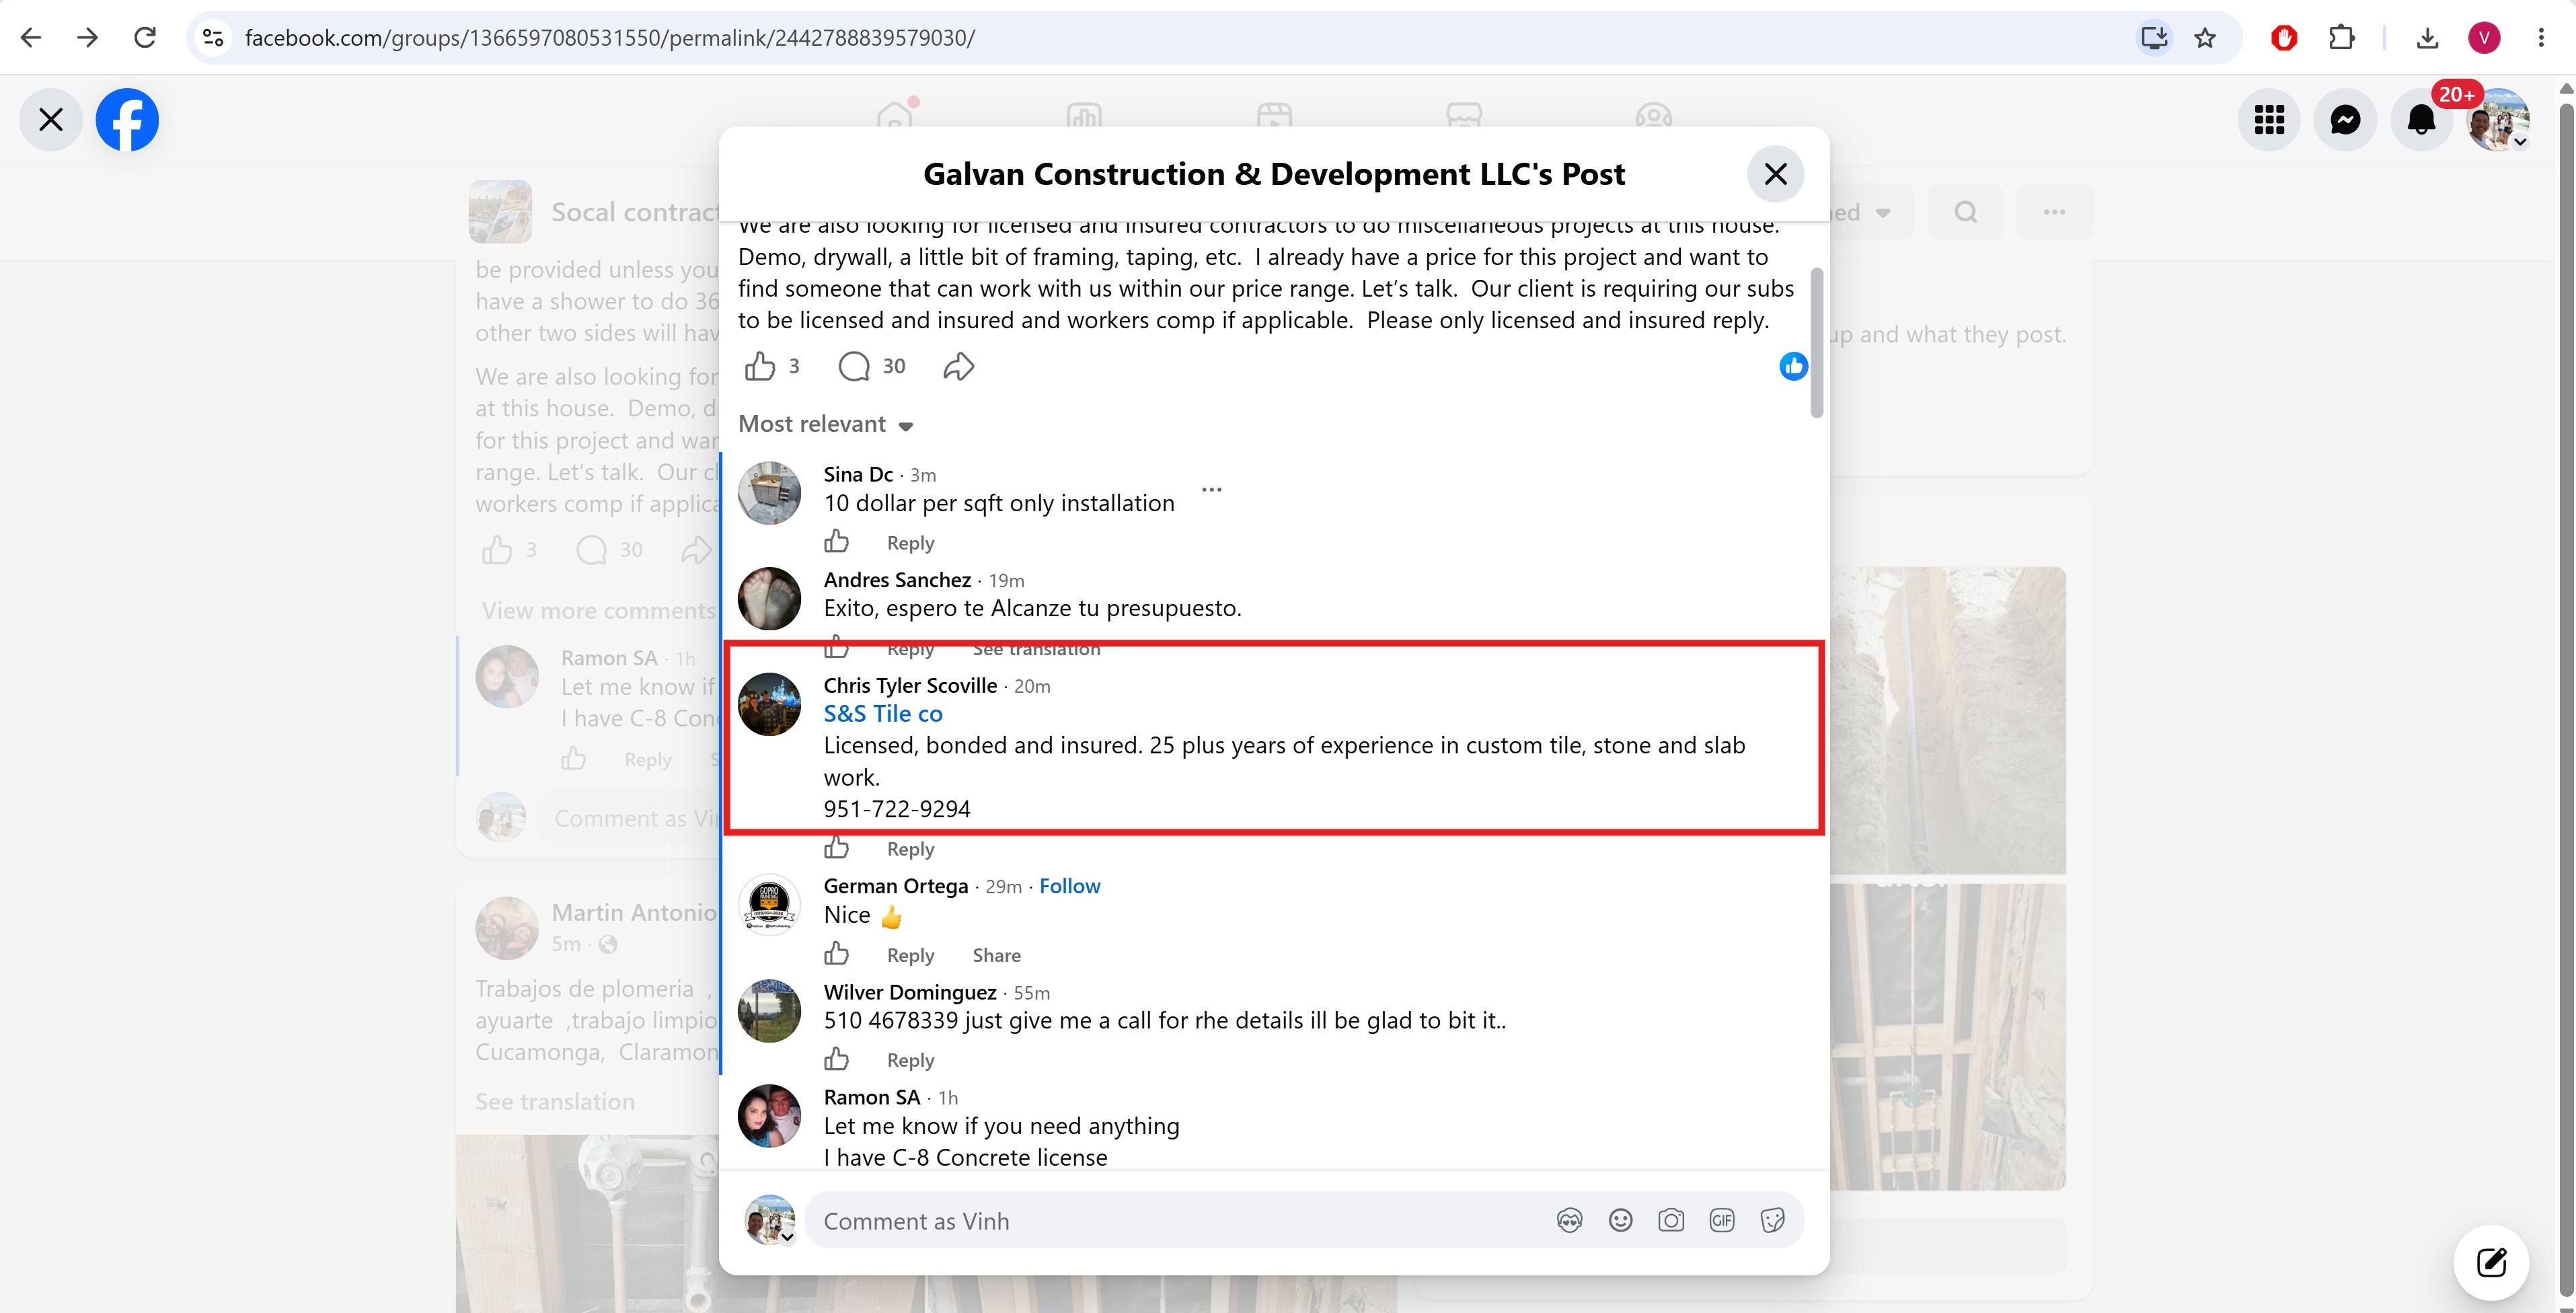Share German Ortega's comment
The image size is (2576, 1313).
pyautogui.click(x=997, y=955)
